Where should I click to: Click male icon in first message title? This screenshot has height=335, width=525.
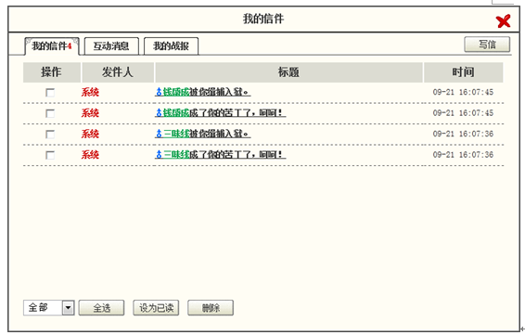(159, 92)
